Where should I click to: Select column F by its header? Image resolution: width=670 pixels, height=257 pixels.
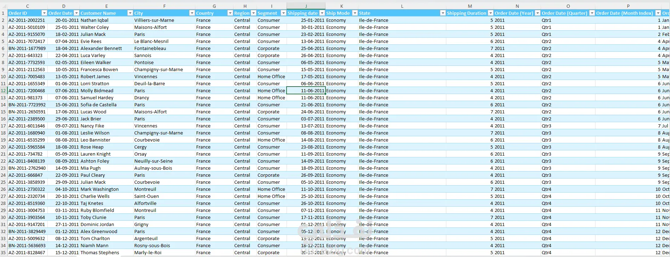click(164, 6)
